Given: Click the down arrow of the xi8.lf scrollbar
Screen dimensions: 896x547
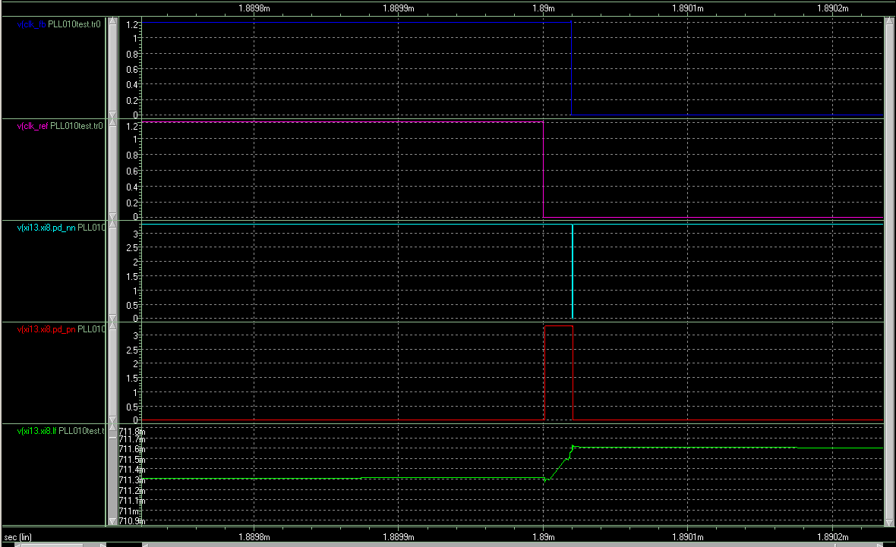Looking at the screenshot, I should pos(112,520).
